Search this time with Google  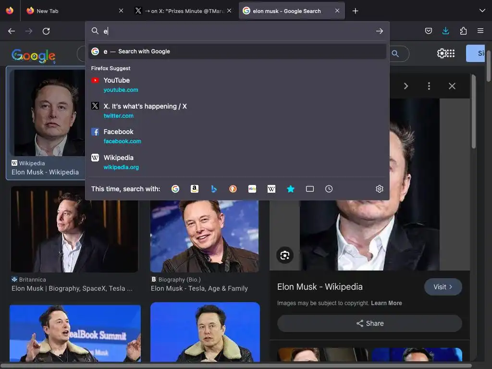(x=175, y=189)
